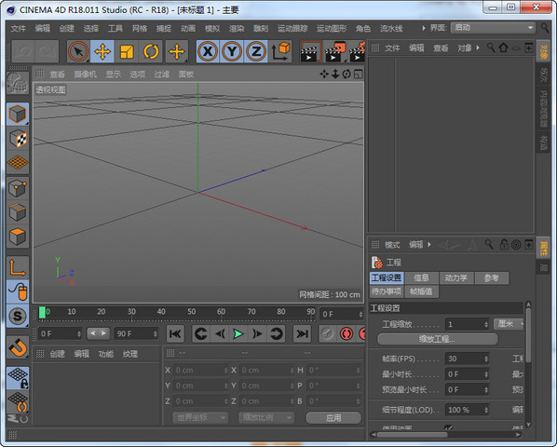The width and height of the screenshot is (557, 447).
Task: Activate the Move tool
Action: tap(102, 52)
